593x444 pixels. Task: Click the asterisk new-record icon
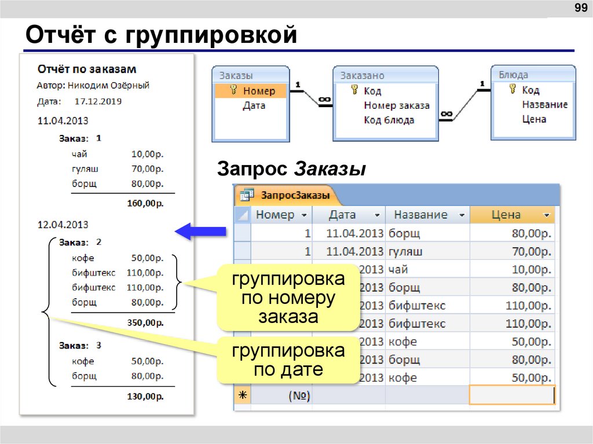(x=243, y=393)
